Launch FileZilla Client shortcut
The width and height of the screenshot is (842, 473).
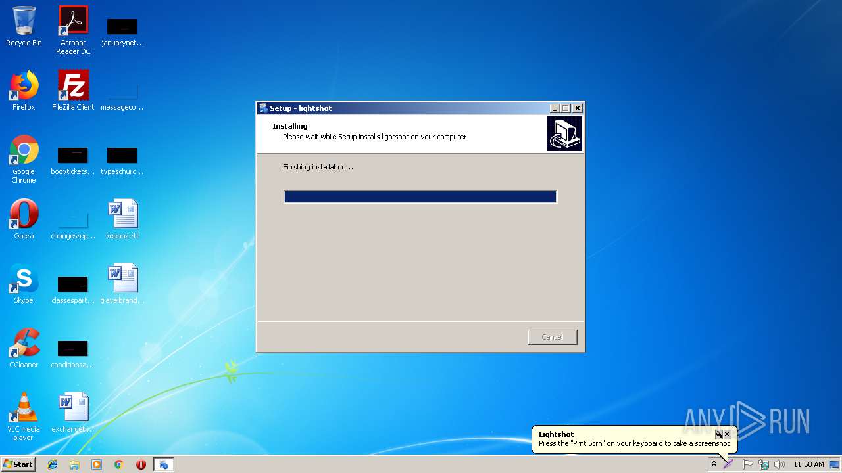point(73,91)
